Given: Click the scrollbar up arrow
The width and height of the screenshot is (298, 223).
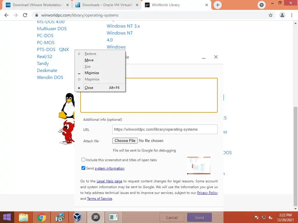Looking at the screenshot, I should (x=295, y=23).
